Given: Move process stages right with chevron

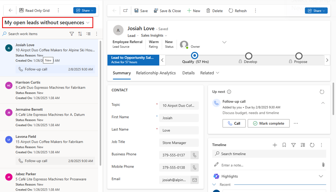Looking at the screenshot, I should pos(327,60).
